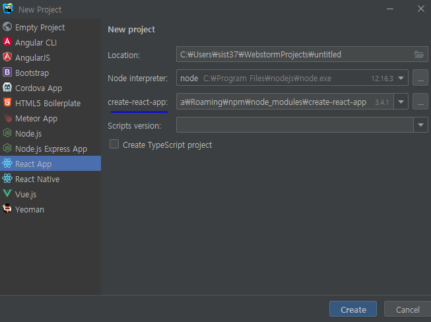Screen dimensions: 431x322
Task: Click the AngularJS shield icon
Action: pos(7,57)
